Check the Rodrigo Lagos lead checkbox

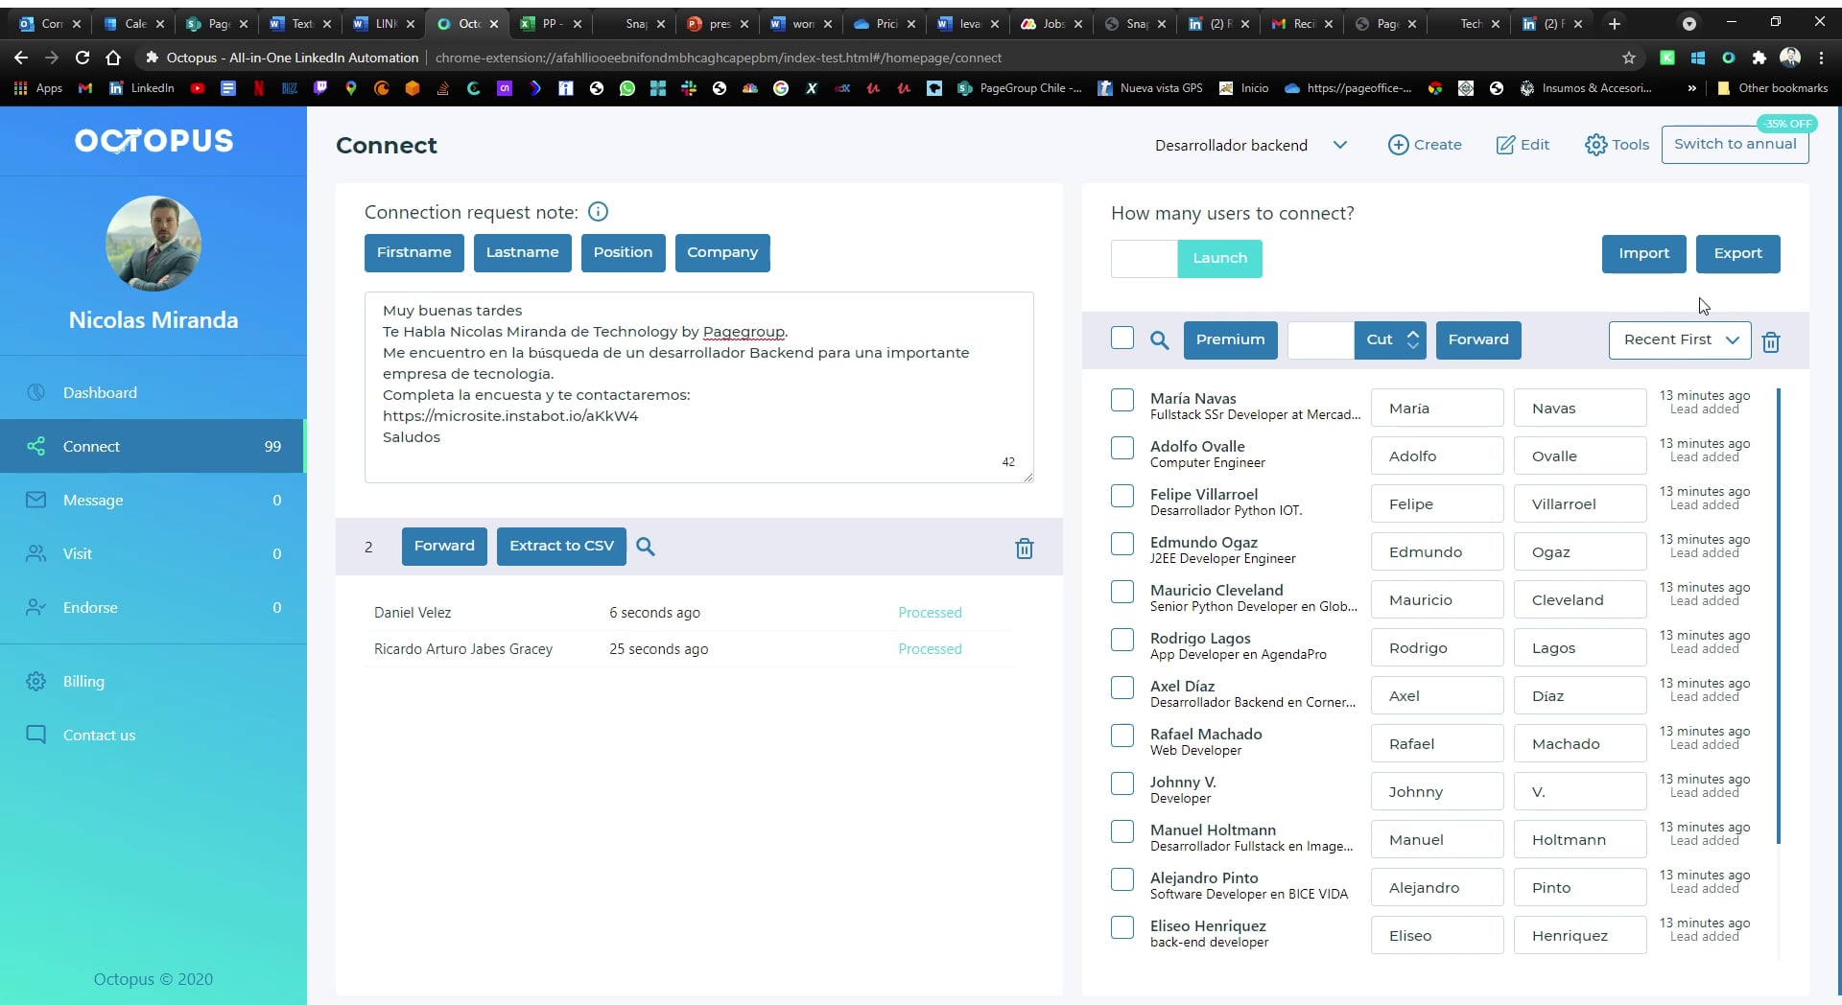(x=1122, y=640)
